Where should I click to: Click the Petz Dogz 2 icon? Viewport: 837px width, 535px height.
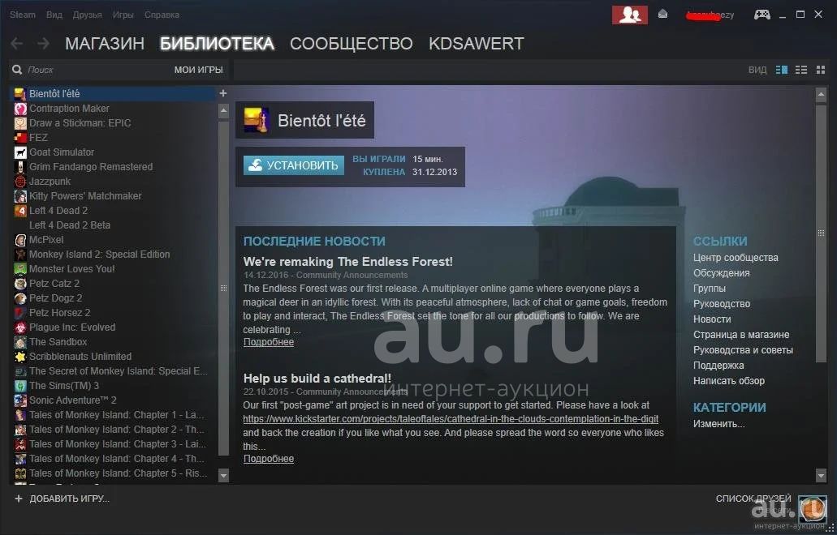click(20, 298)
